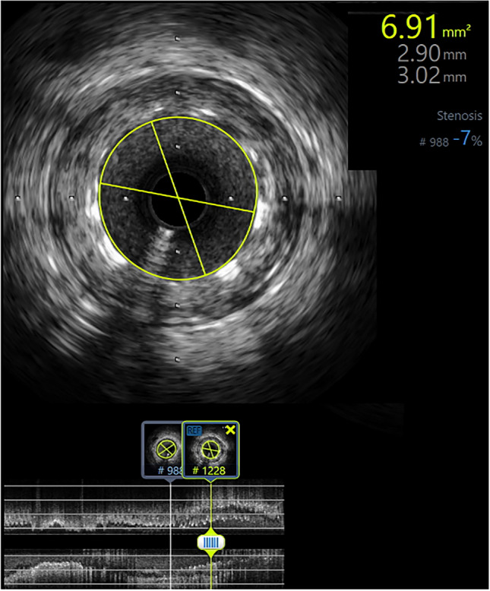Select the #1228 reference frame thumbnail

click(x=210, y=450)
